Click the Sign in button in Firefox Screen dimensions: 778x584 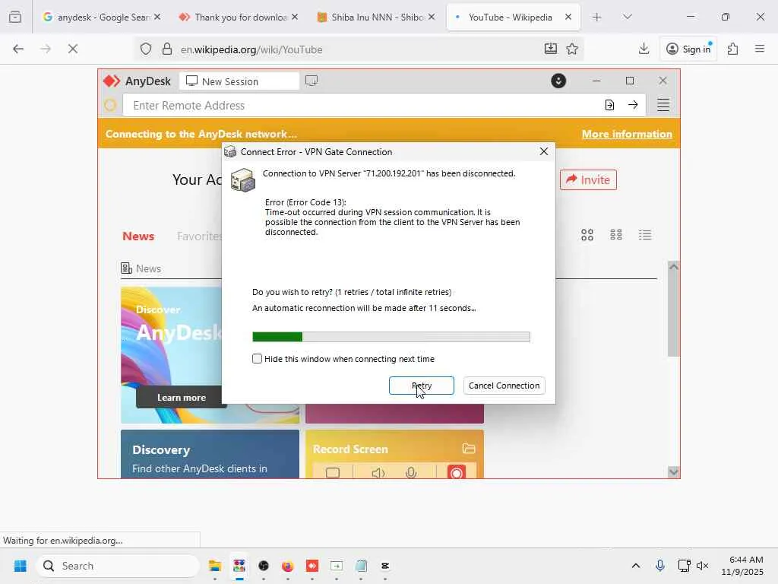point(688,49)
